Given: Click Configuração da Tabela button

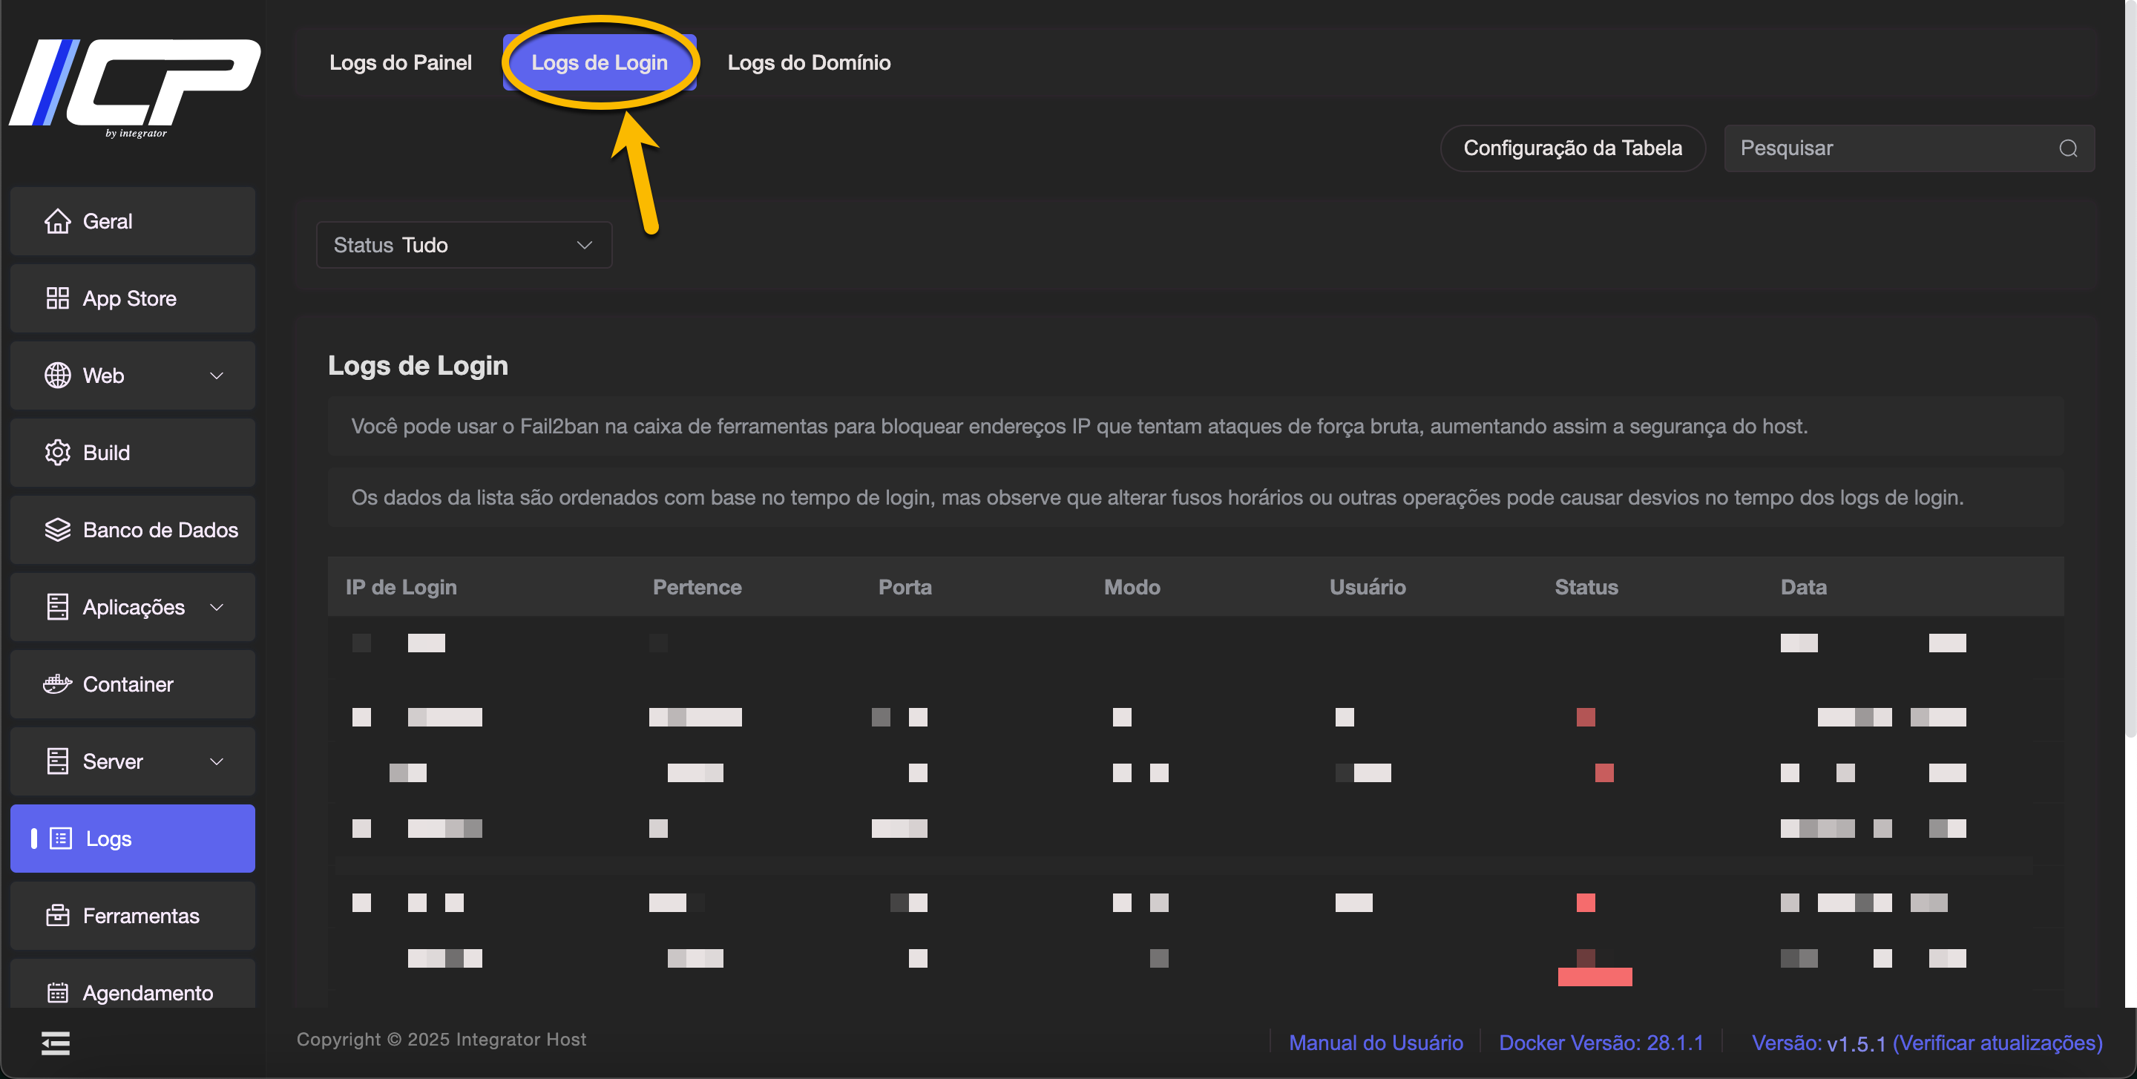Looking at the screenshot, I should [x=1572, y=148].
